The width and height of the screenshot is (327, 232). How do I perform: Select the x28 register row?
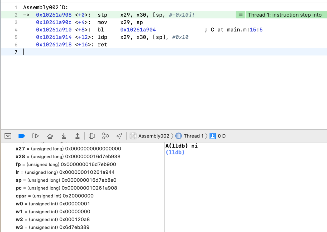[68, 157]
